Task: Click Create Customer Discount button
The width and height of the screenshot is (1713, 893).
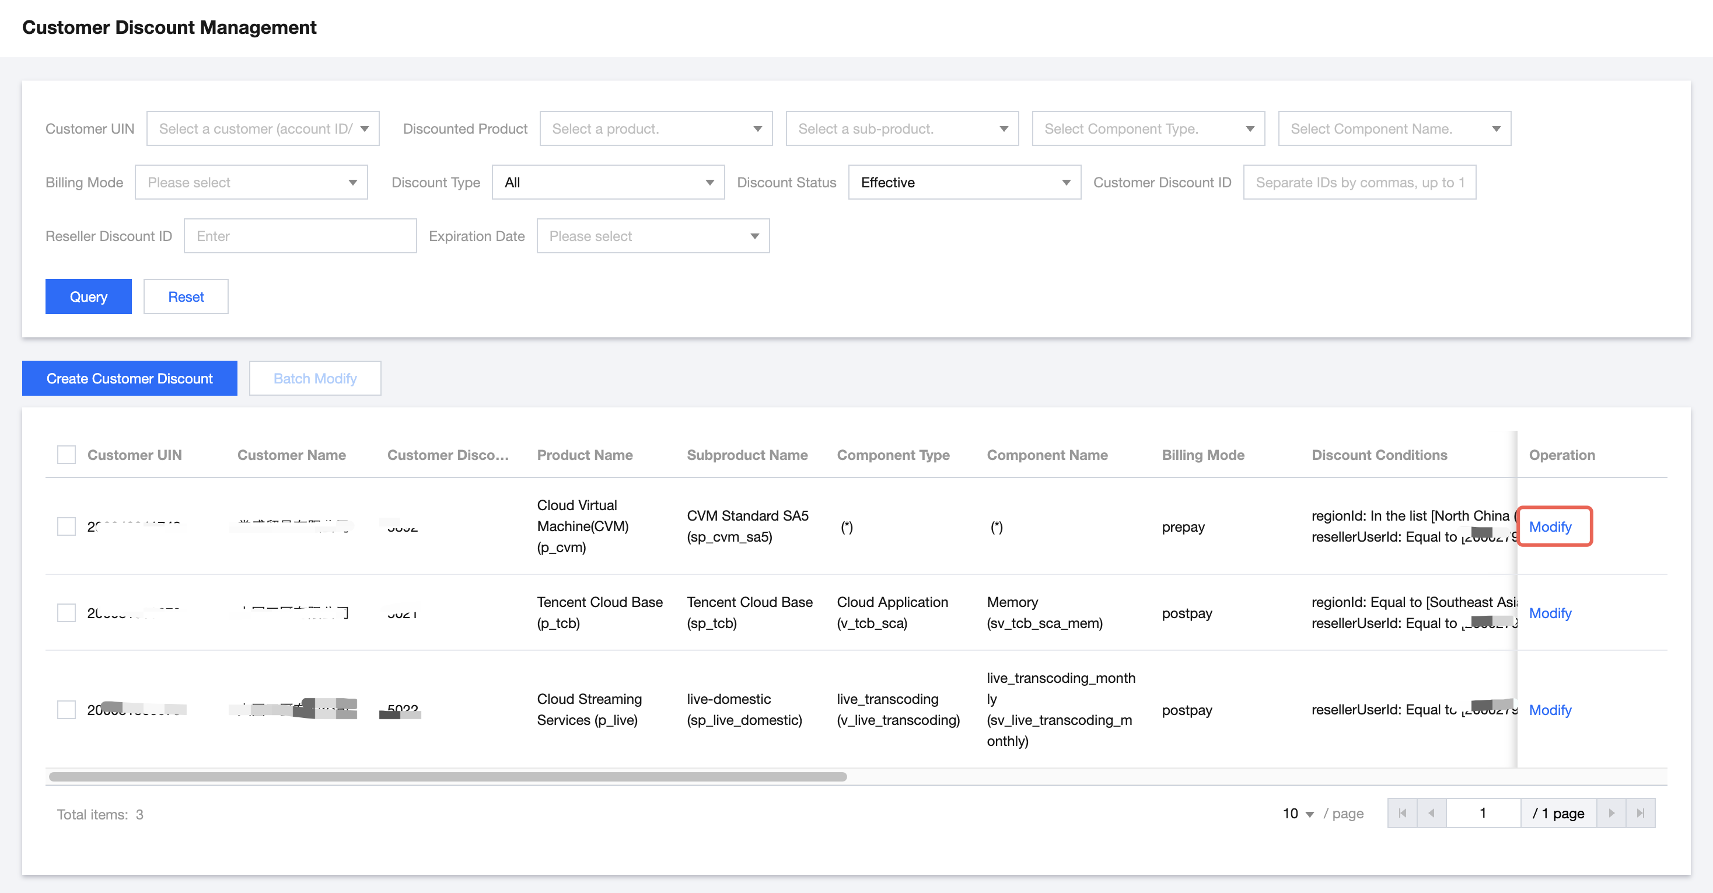Action: (130, 378)
